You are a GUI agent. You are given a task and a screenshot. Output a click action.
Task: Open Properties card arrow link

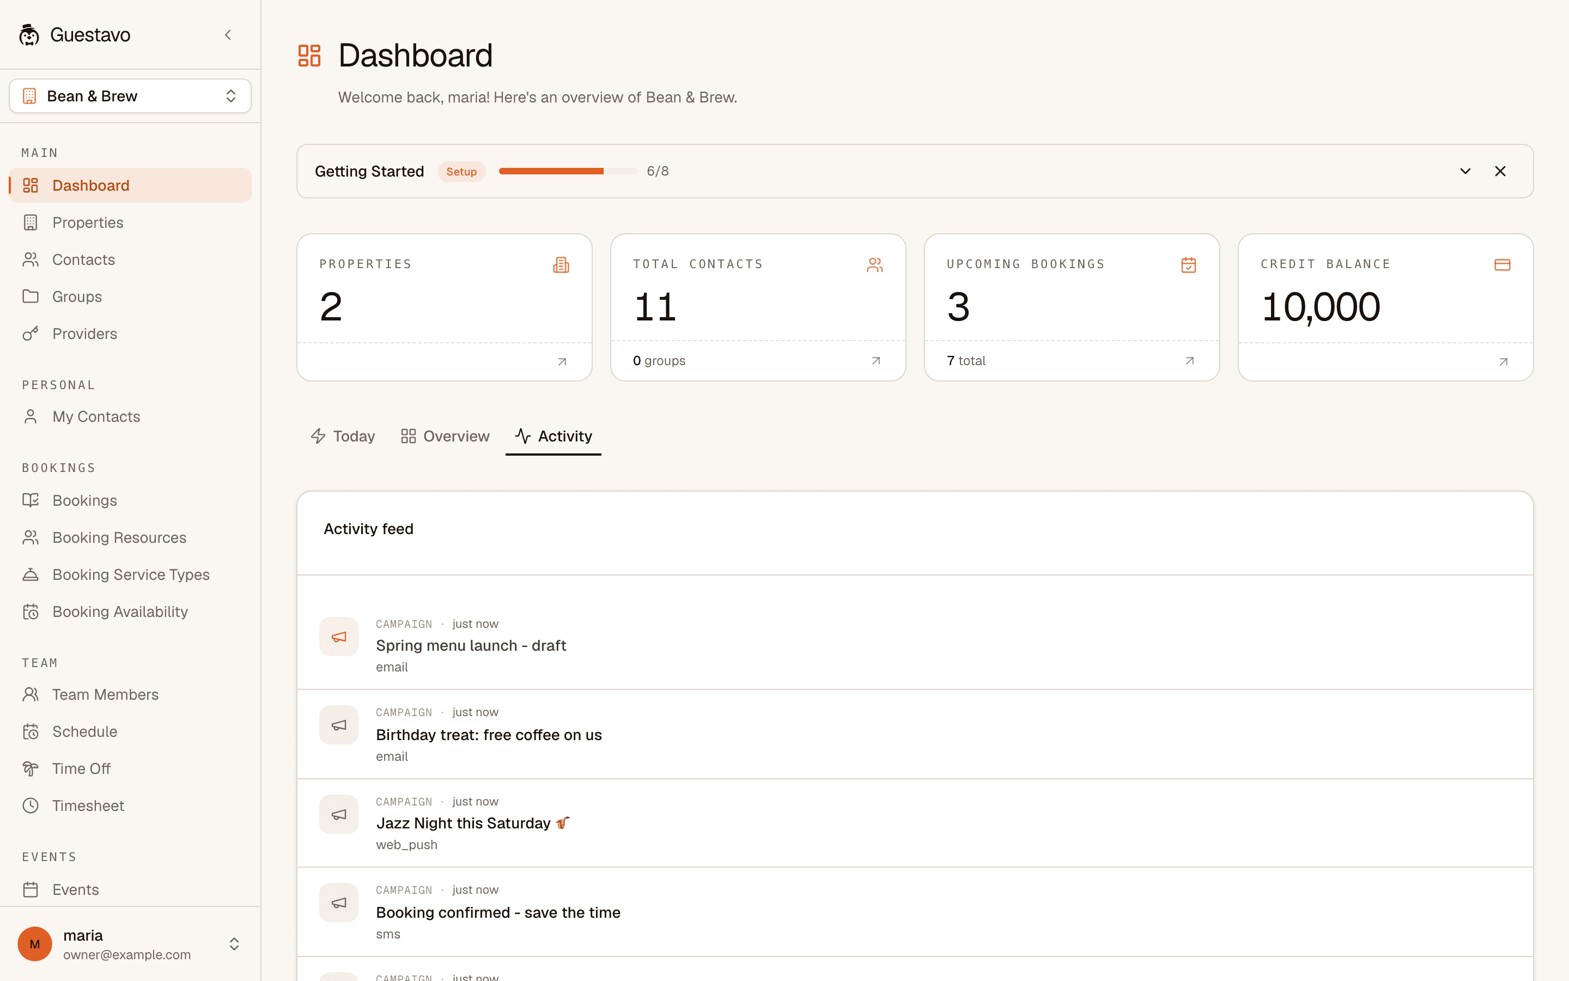coord(562,362)
